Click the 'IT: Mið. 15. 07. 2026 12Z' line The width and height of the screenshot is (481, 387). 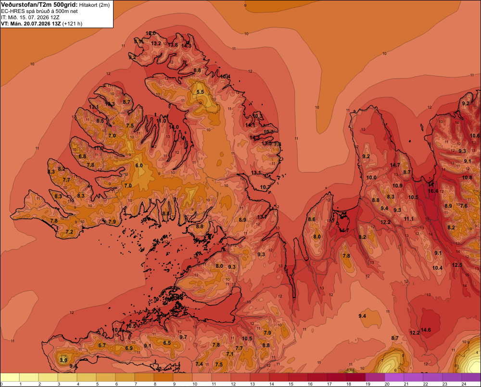click(x=30, y=17)
